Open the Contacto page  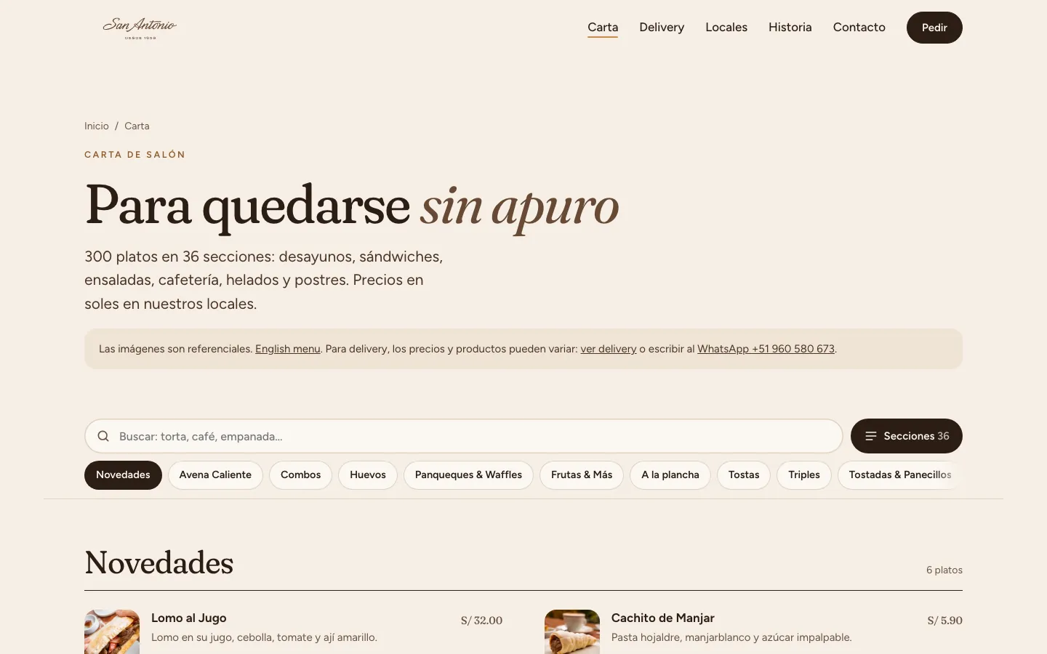tap(859, 28)
